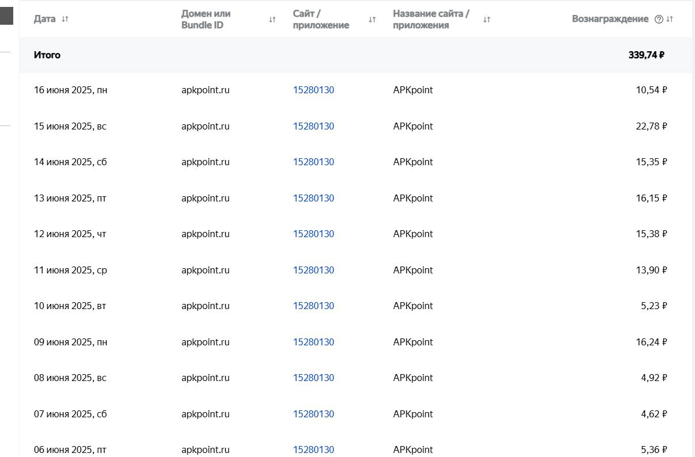This screenshot has width=695, height=457.
Task: Click apkpoint.ru domain in 12 июня row
Action: [206, 234]
